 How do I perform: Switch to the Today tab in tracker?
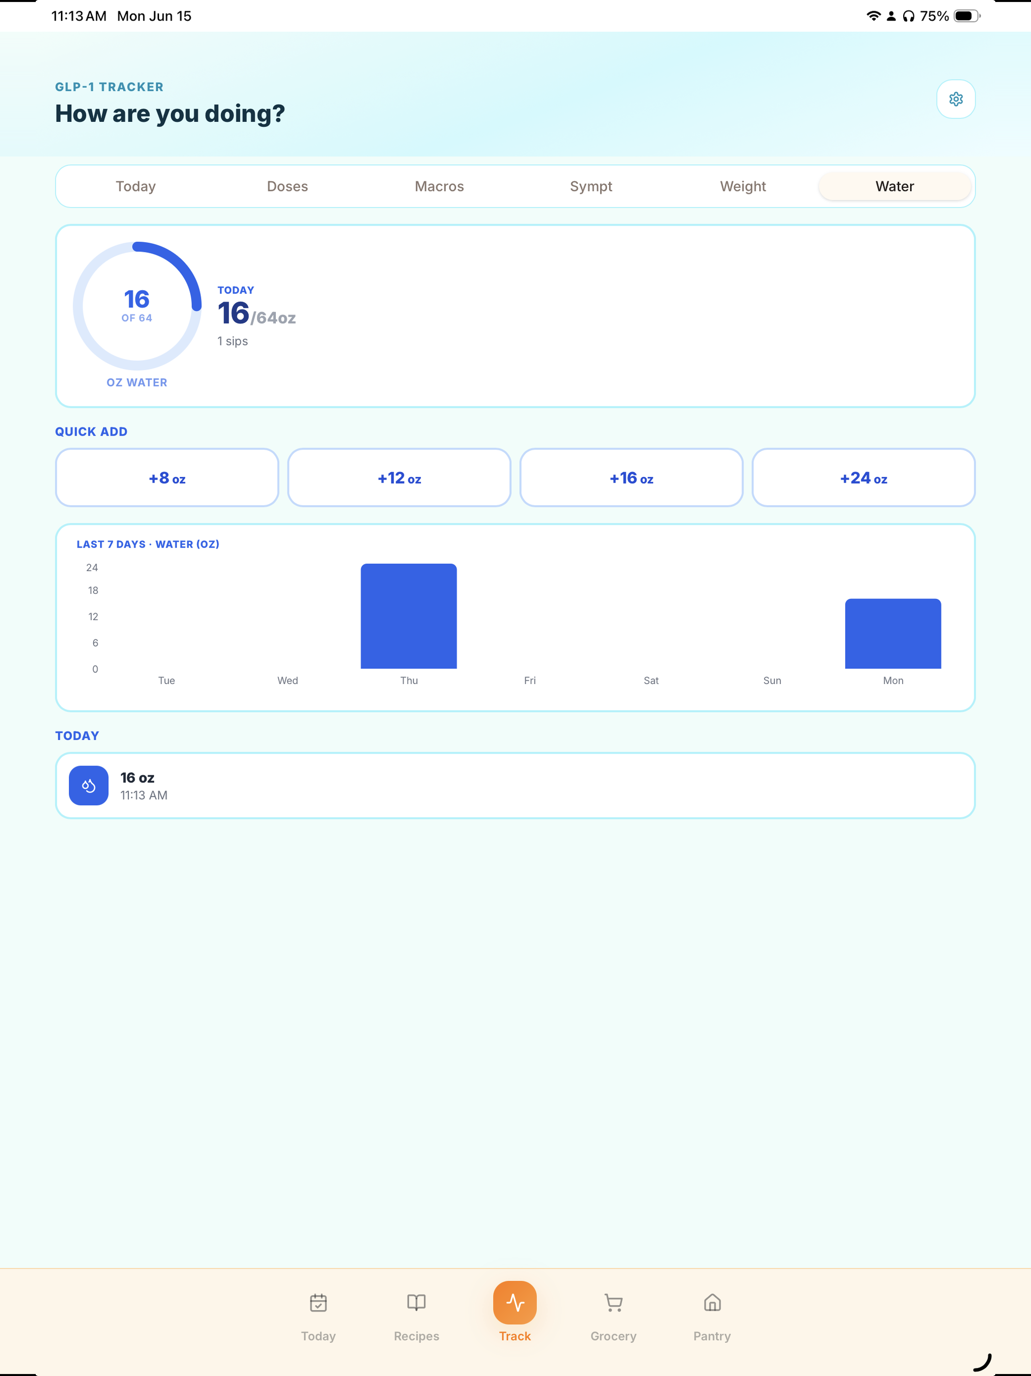(x=135, y=186)
